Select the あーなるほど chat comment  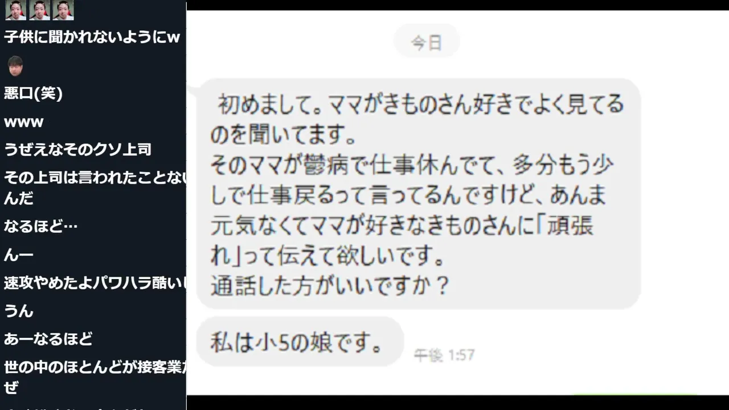click(48, 339)
